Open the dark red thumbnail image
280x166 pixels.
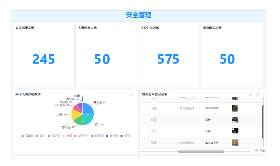coord(235,131)
